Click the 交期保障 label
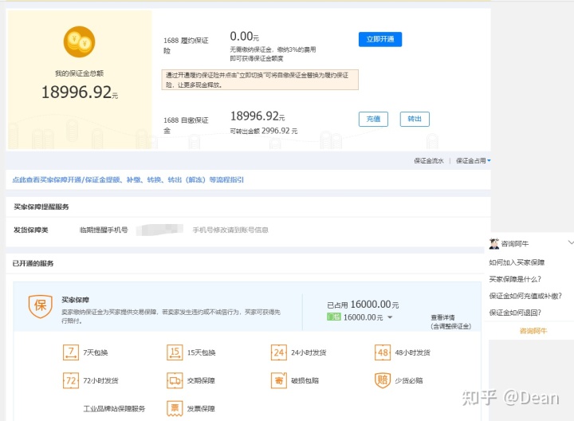Screen dimensions: 574x421 201,380
